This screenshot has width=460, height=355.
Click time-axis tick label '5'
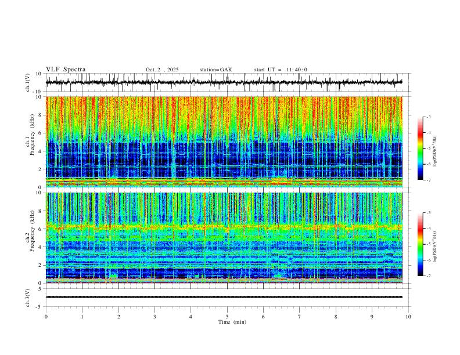coord(227,317)
